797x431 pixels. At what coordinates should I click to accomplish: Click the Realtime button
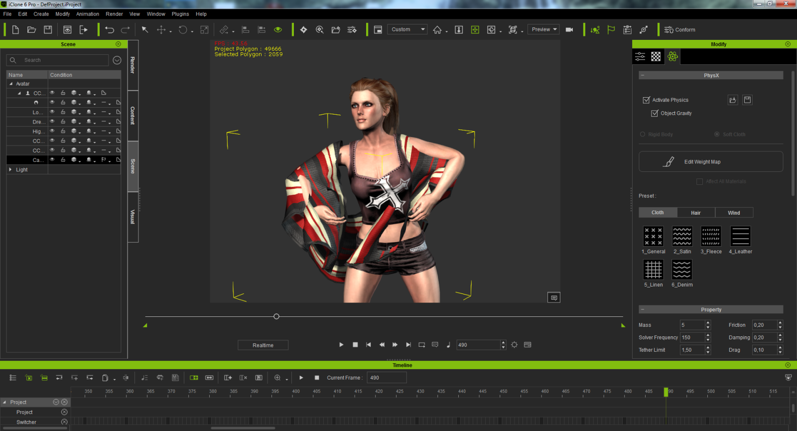263,345
